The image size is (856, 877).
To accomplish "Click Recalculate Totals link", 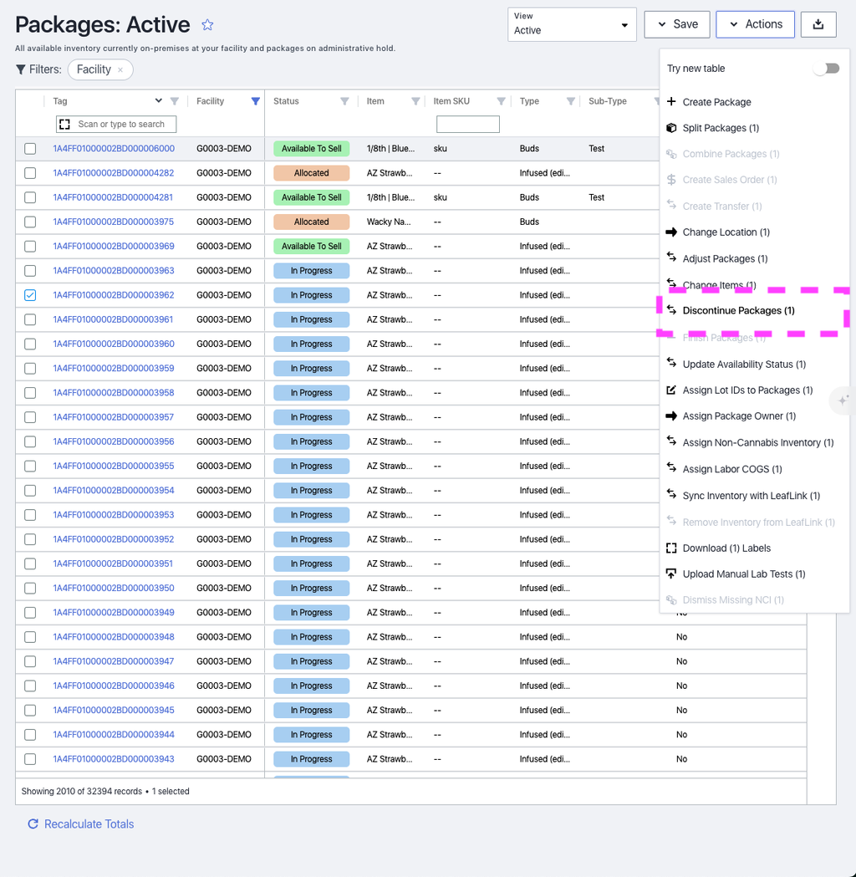I will pyautogui.click(x=89, y=823).
